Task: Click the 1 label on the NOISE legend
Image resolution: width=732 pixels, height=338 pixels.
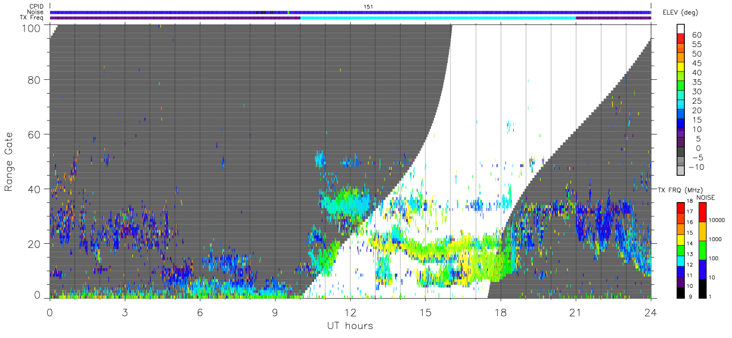Action: [x=711, y=296]
